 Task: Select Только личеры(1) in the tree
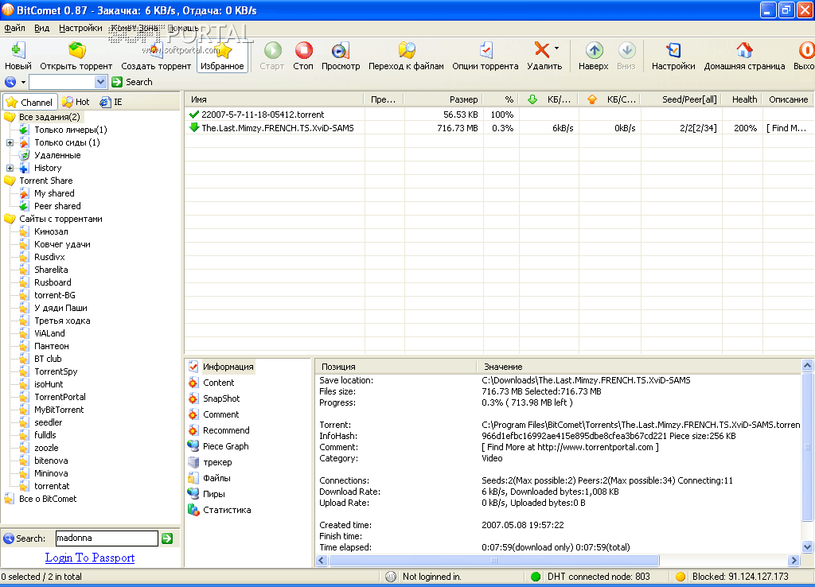click(71, 130)
